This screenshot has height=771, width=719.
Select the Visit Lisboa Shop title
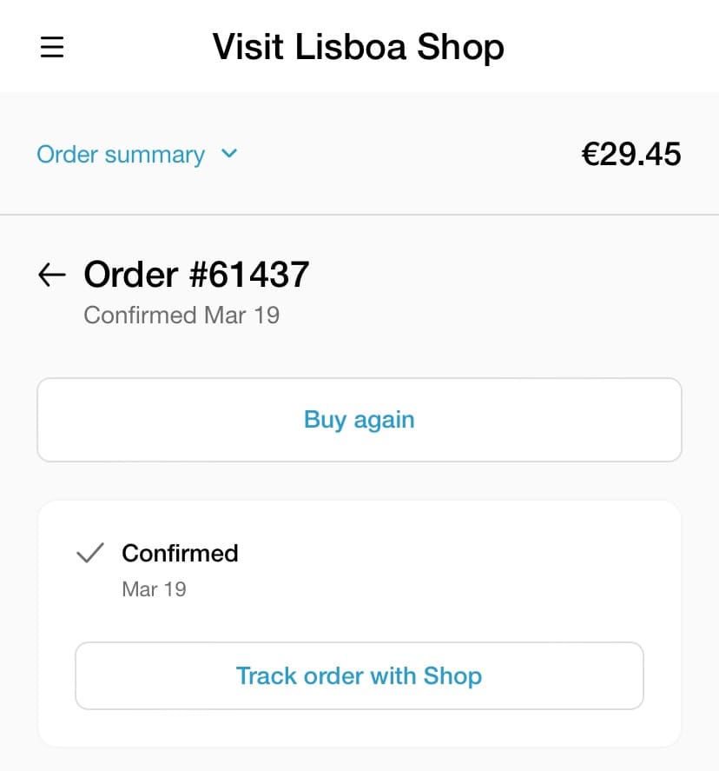358,47
